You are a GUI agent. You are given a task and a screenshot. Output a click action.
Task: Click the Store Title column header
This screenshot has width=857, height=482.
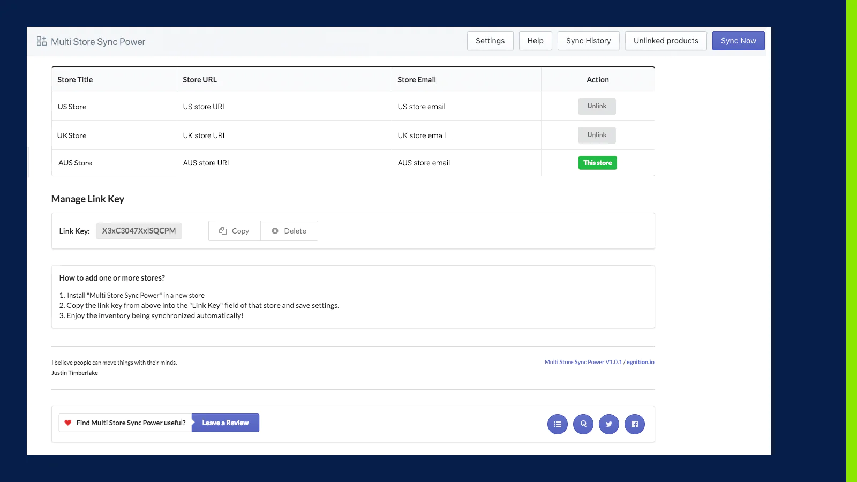pos(75,79)
